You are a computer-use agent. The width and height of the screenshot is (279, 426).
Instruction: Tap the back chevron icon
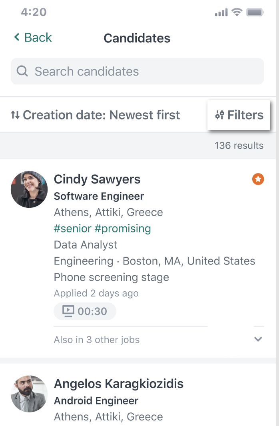(x=17, y=37)
